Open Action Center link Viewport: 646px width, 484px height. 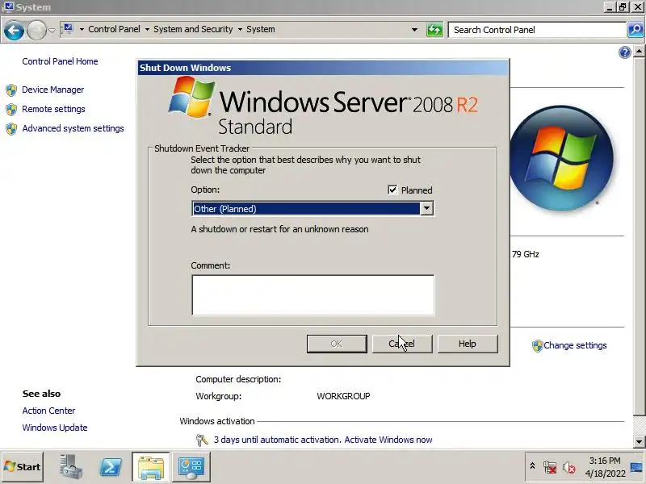pyautogui.click(x=48, y=411)
